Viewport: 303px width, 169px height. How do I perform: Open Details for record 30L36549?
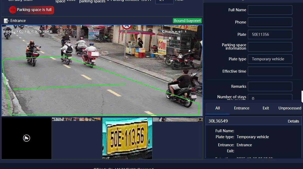click(293, 121)
